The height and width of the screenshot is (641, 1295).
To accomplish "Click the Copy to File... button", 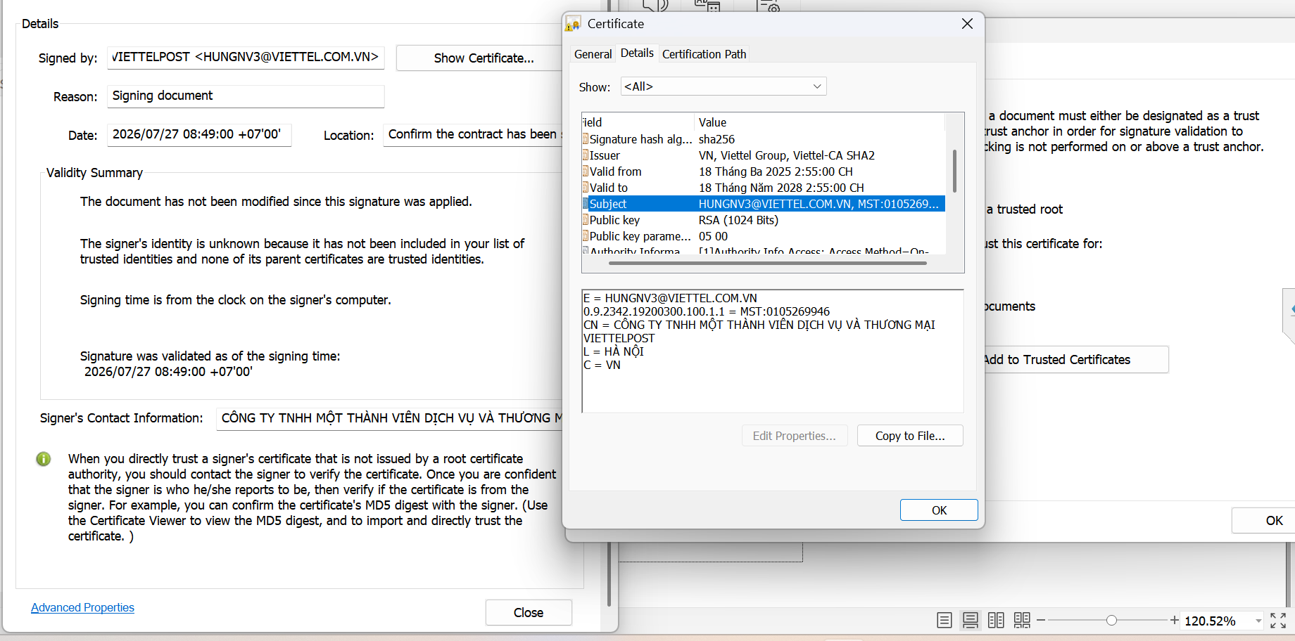I will (910, 436).
